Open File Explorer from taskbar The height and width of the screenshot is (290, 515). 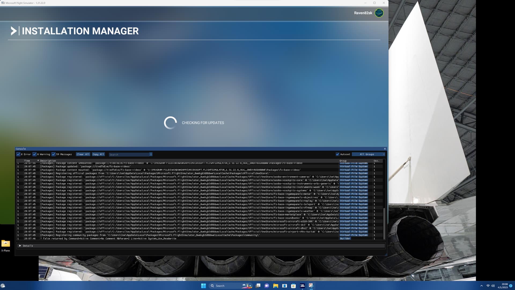[x=275, y=286]
